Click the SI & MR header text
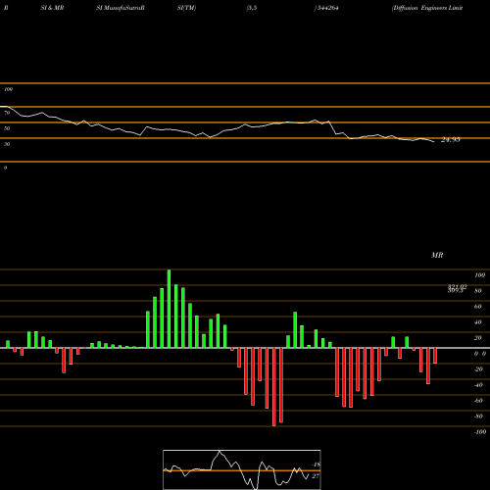Screen dimensions: 490x490 pyautogui.click(x=52, y=8)
